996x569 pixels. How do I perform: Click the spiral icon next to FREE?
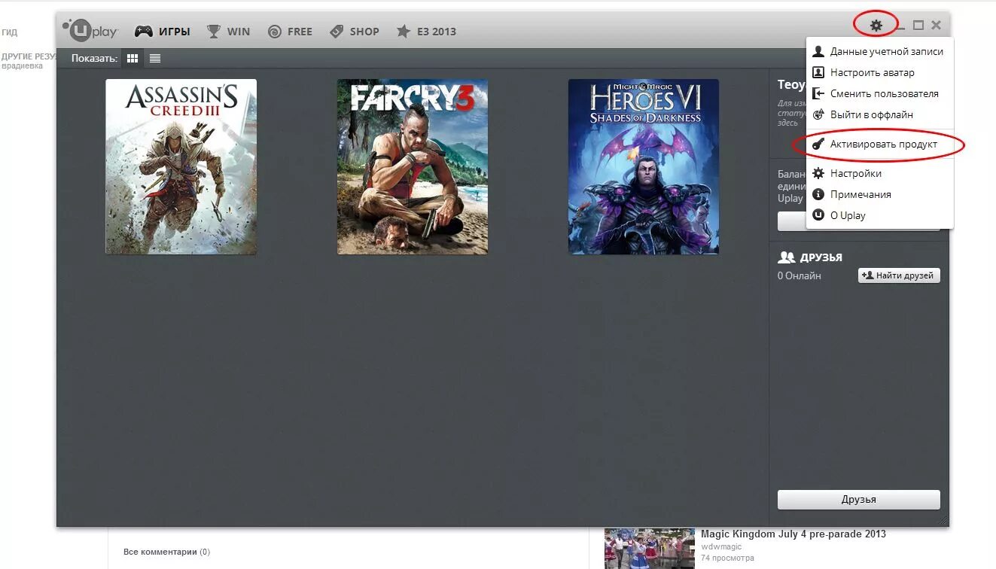click(275, 32)
